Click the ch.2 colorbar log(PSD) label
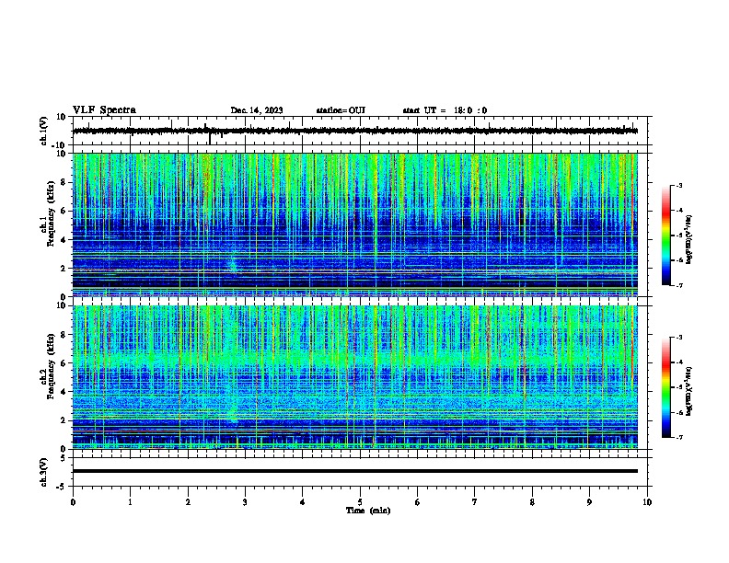 (689, 391)
